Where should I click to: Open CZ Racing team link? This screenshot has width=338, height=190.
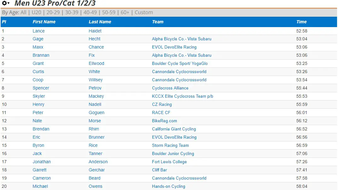point(162,105)
